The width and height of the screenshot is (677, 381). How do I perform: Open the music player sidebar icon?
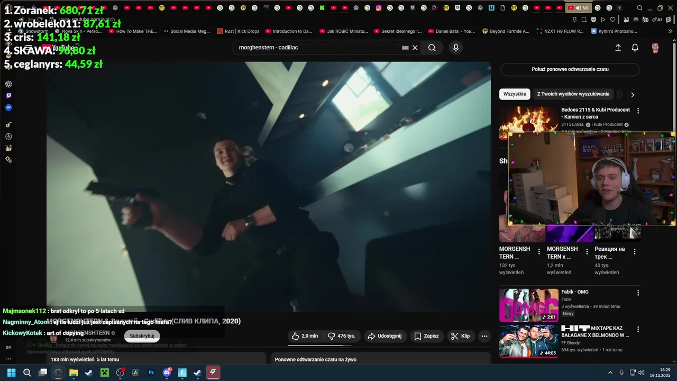click(x=8, y=125)
